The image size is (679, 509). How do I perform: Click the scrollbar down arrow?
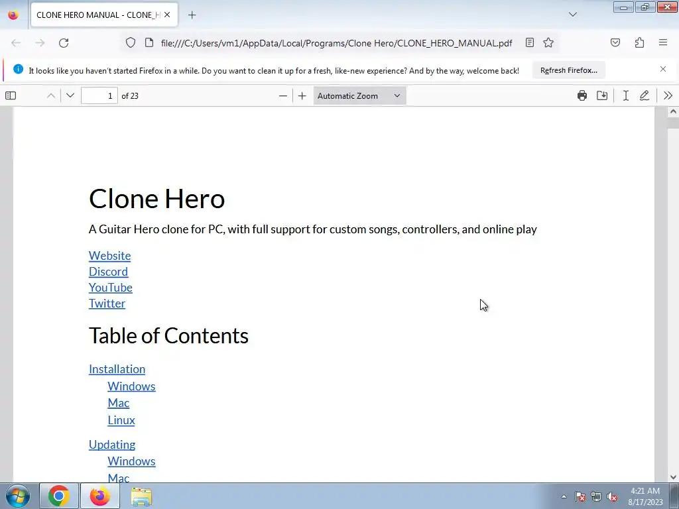[673, 477]
